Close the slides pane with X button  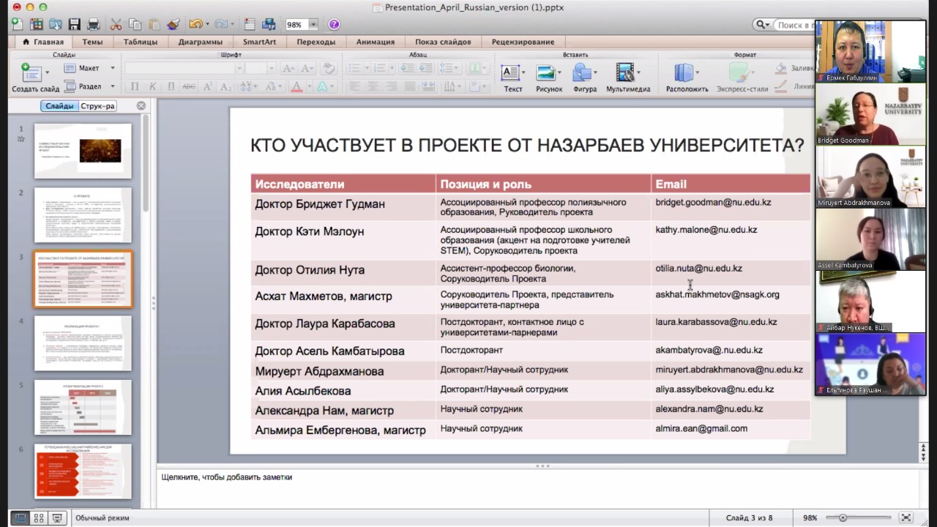point(141,106)
